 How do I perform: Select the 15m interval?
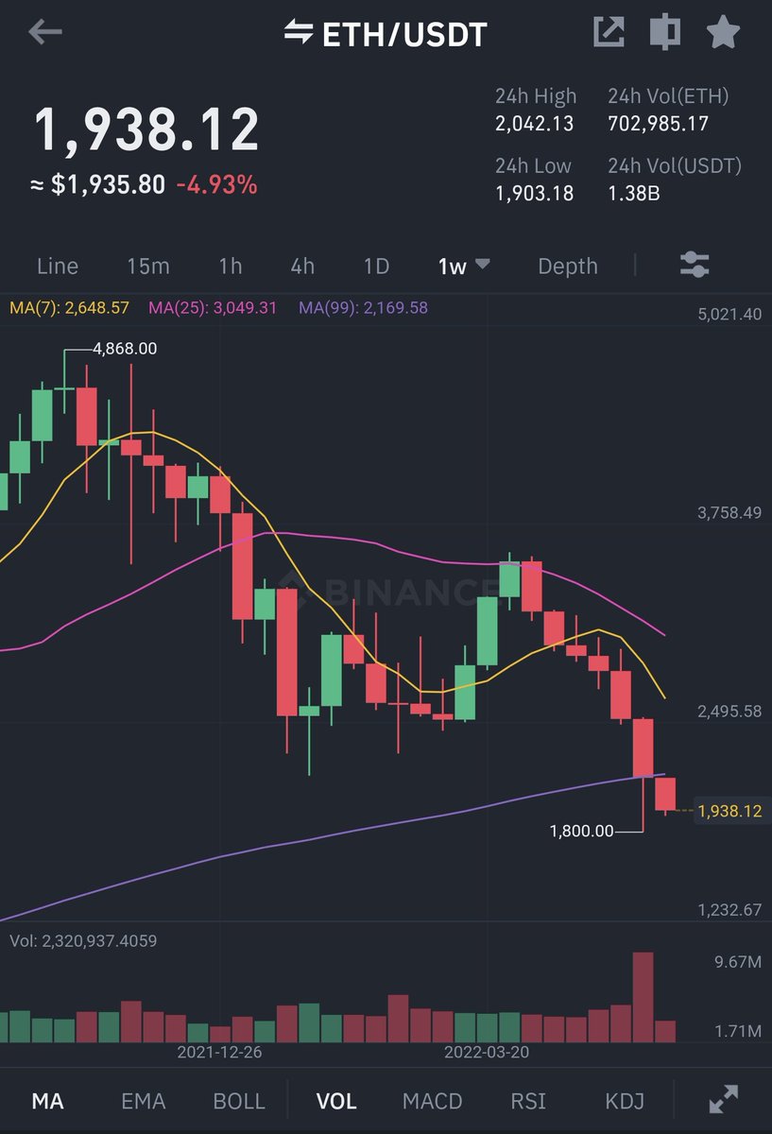click(x=148, y=266)
